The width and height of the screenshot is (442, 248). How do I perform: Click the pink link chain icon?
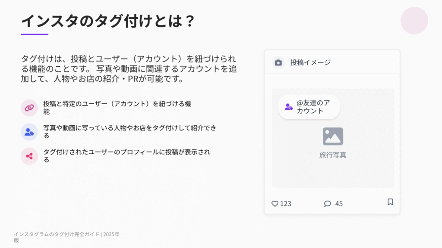click(29, 108)
